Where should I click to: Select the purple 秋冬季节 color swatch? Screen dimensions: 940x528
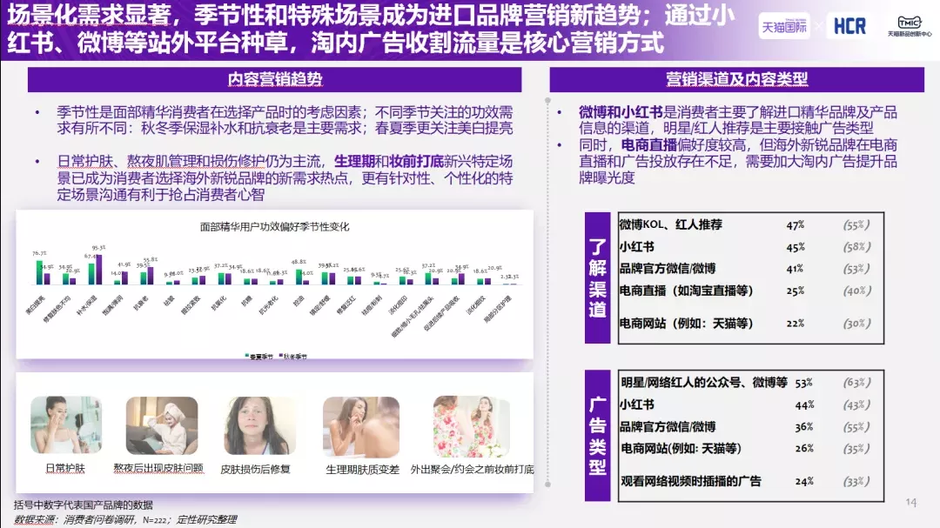pyautogui.click(x=280, y=355)
